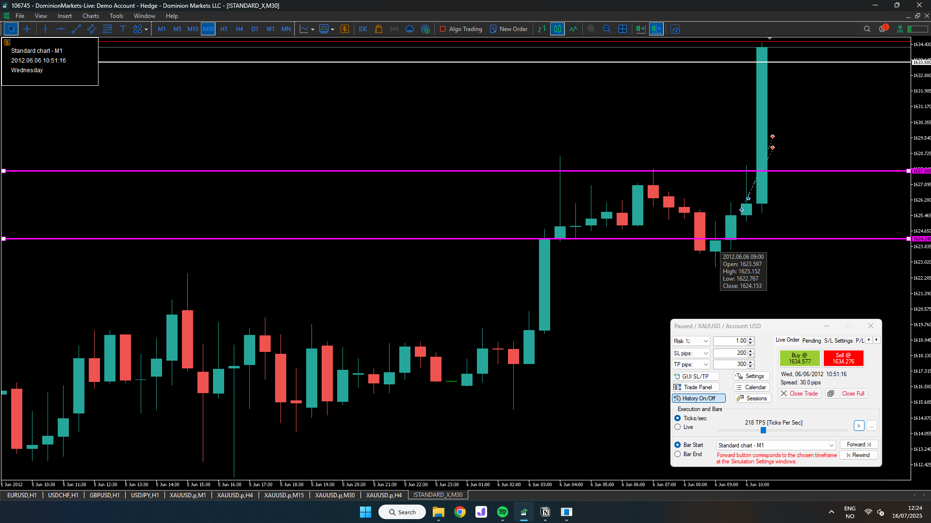Select the Bar Start option
Image resolution: width=931 pixels, height=523 pixels.
pos(677,445)
